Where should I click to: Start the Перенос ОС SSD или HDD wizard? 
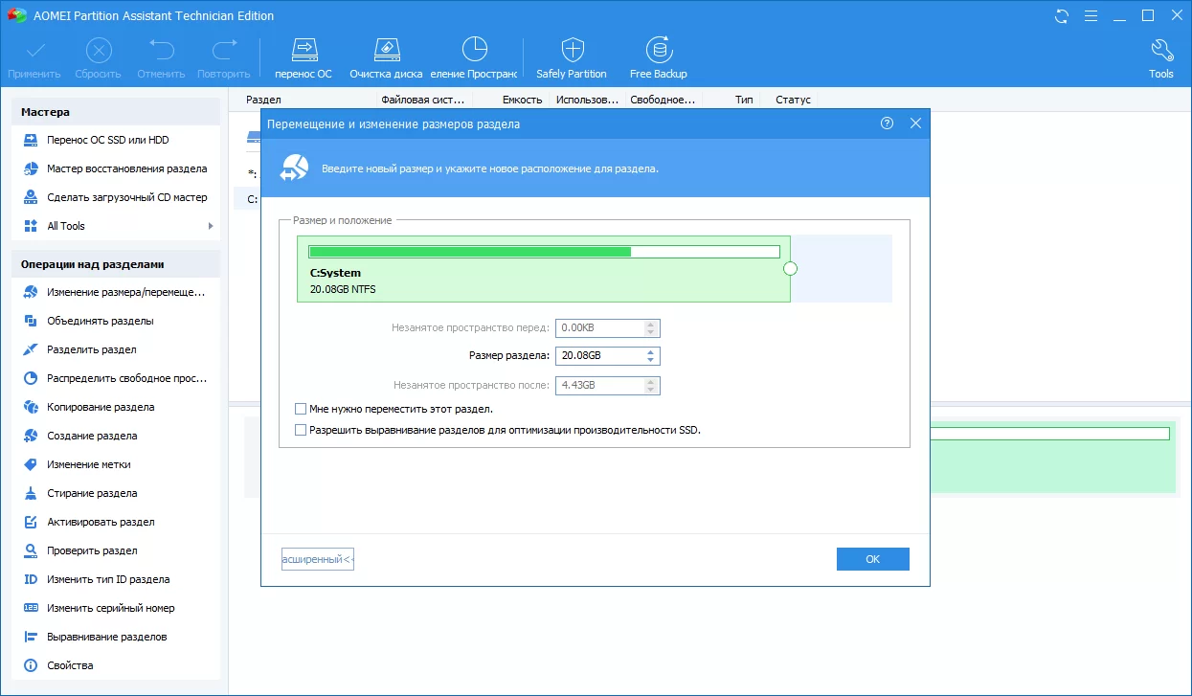click(115, 140)
